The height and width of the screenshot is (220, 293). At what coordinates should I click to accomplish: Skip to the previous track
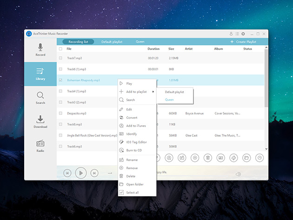(67, 173)
